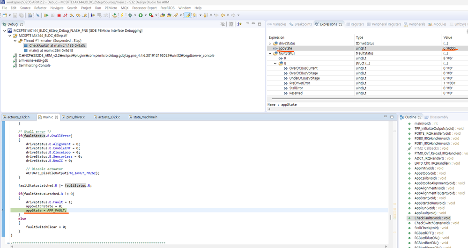Collapse the MCSPTE1AK144_BLDC_6Step.elf tree node
This screenshot has height=248, width=468.
[x=10, y=36]
